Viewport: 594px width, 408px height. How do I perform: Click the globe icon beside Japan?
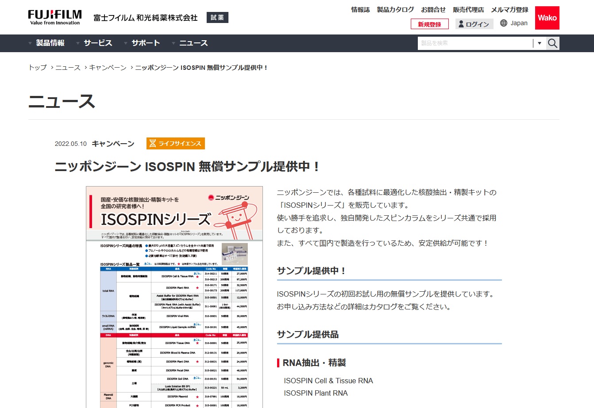(x=504, y=23)
